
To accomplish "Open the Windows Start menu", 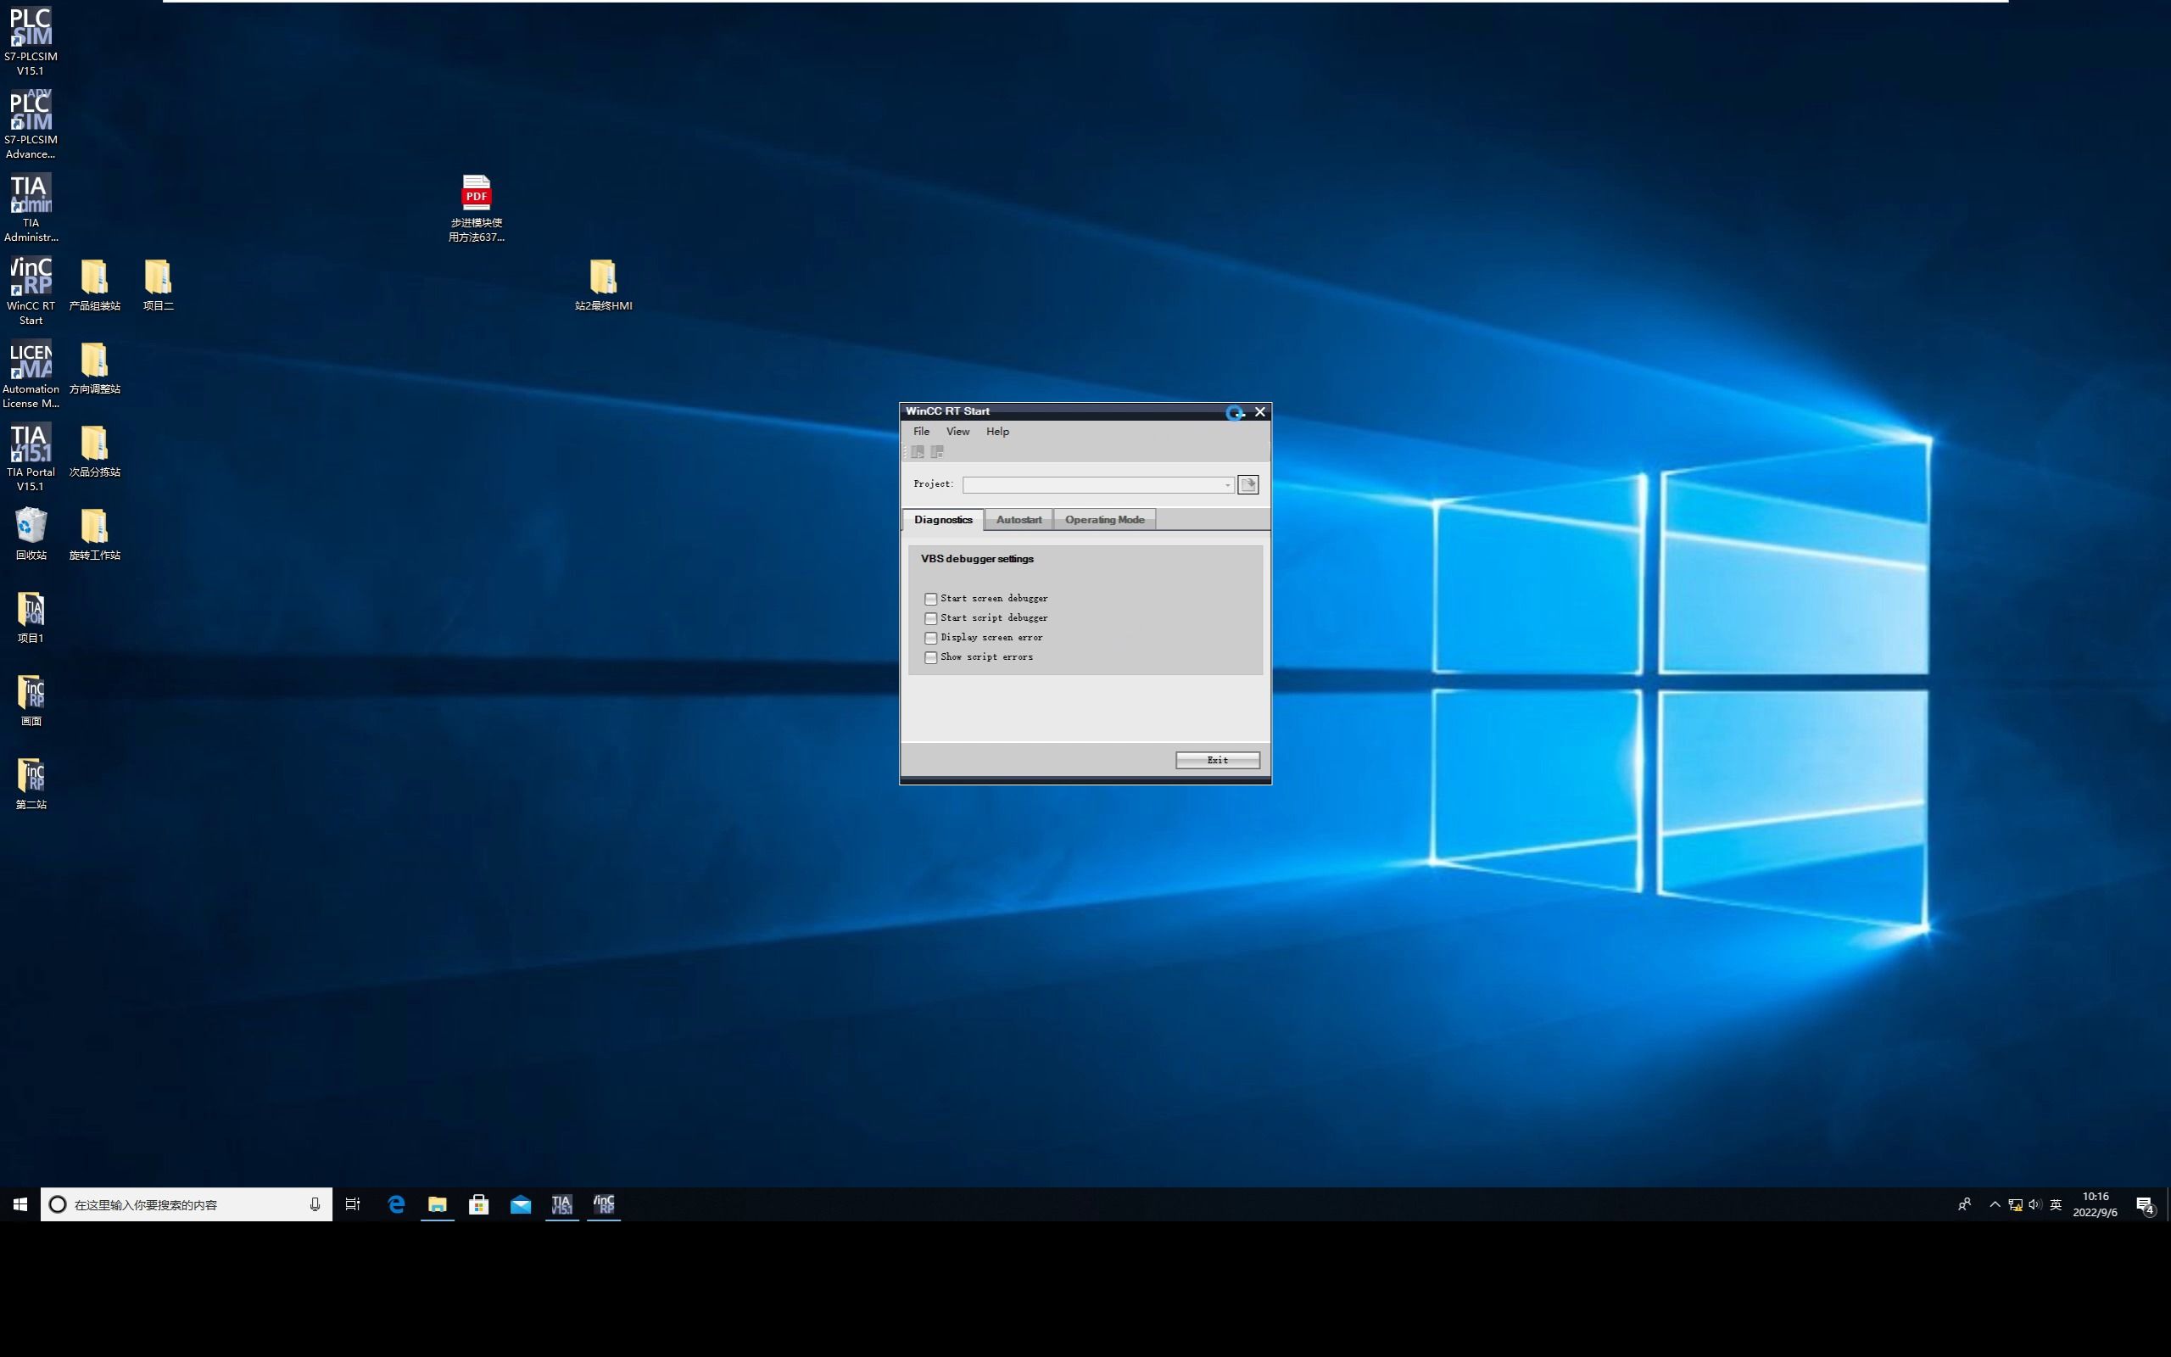I will pyautogui.click(x=20, y=1204).
